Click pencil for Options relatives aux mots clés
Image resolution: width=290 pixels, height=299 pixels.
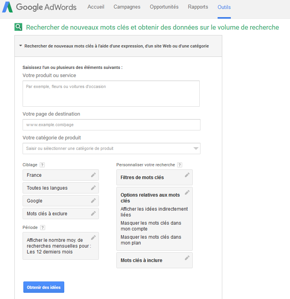pyautogui.click(x=187, y=193)
